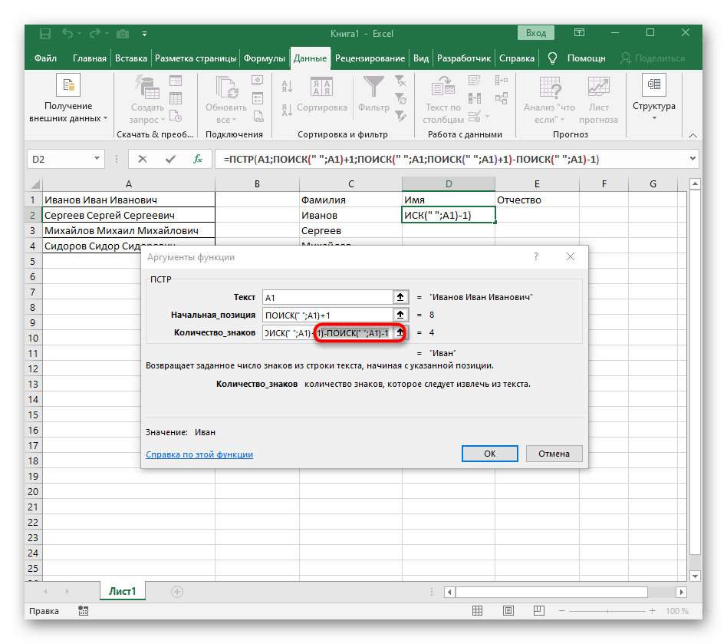Click the Insert Function fx icon

[197, 159]
